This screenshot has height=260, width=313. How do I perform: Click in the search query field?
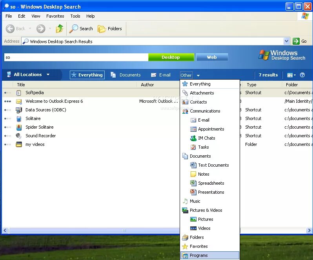coord(76,58)
